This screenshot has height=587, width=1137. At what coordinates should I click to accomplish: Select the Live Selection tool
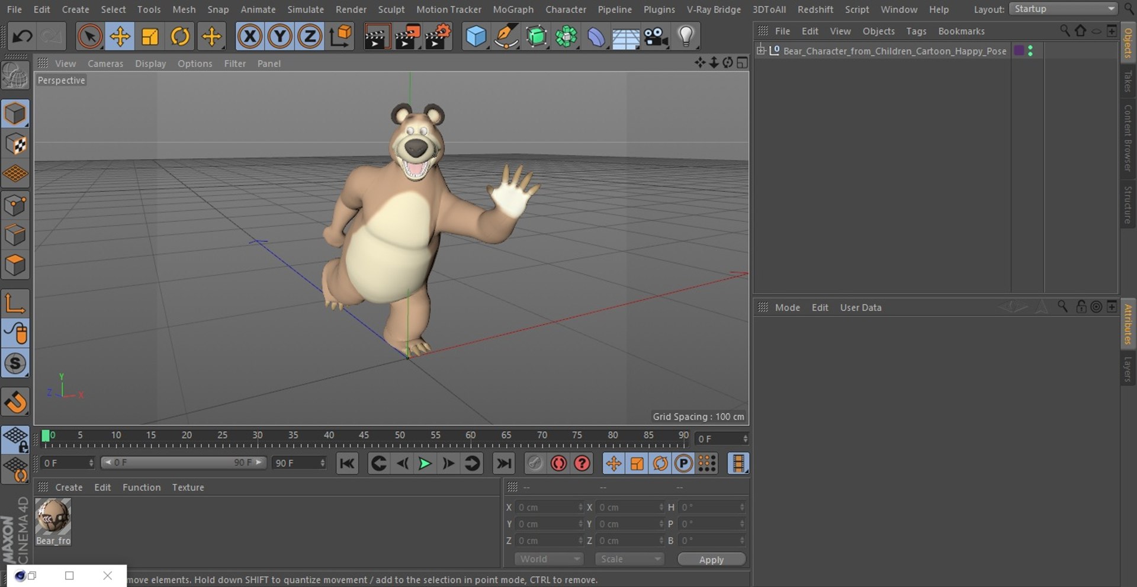coord(89,37)
